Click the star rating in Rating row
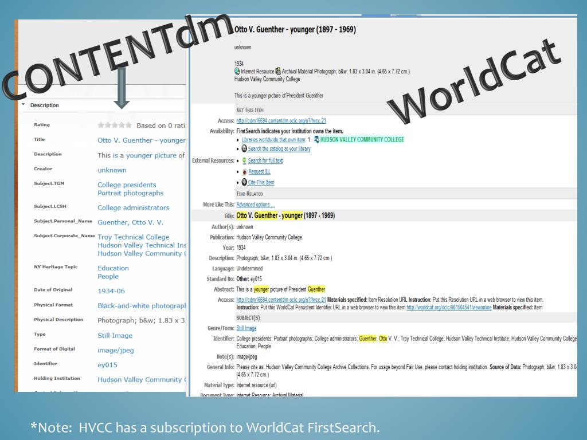This screenshot has height=440, width=587. pos(115,125)
